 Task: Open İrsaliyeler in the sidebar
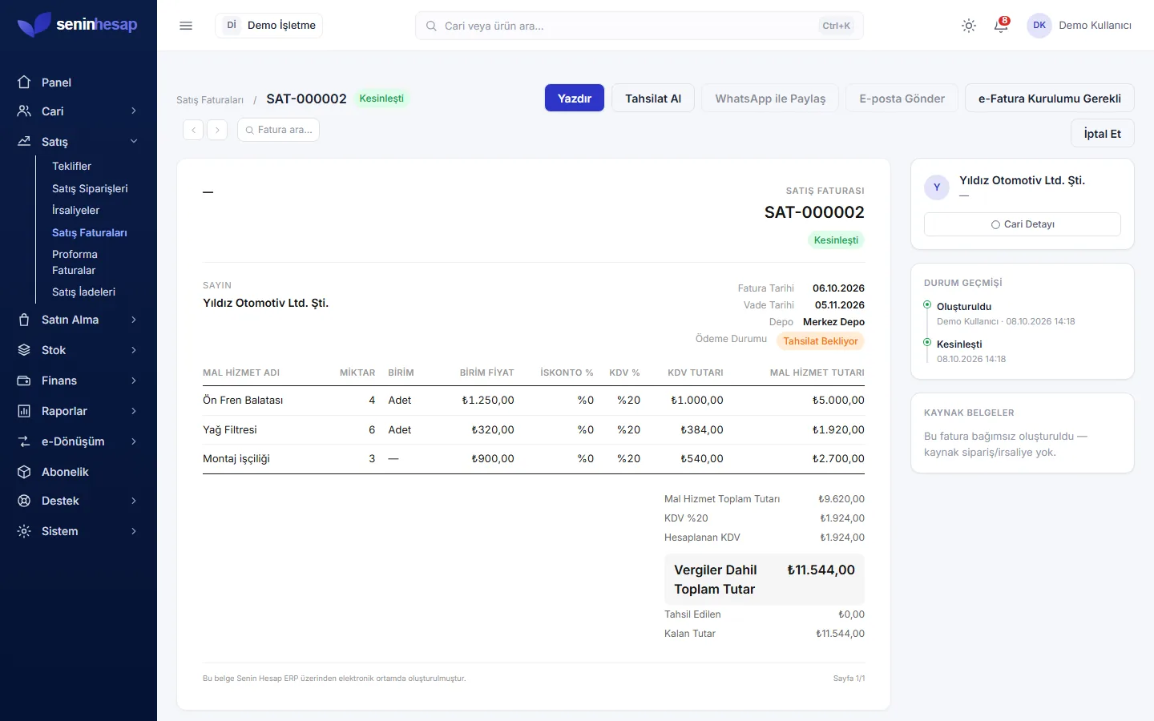[75, 210]
